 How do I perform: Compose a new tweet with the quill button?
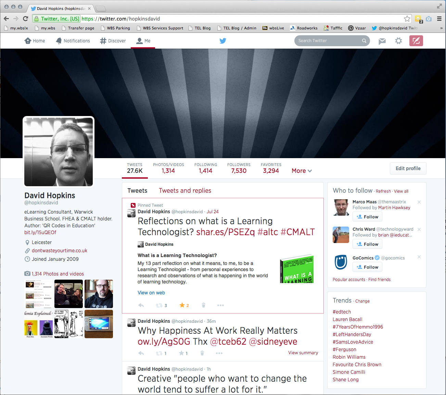coord(416,41)
